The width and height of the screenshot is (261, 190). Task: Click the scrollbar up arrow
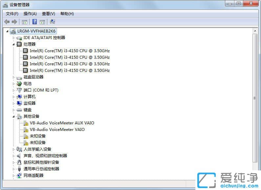tap(255, 31)
